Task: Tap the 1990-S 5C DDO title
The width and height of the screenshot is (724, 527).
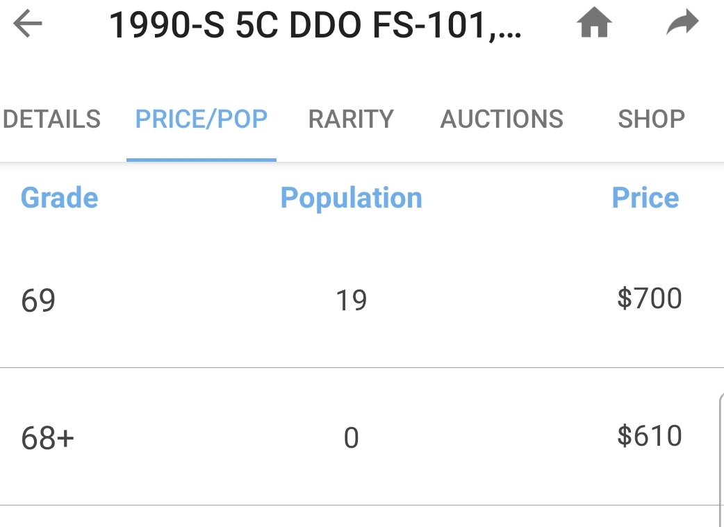Action: click(x=315, y=26)
